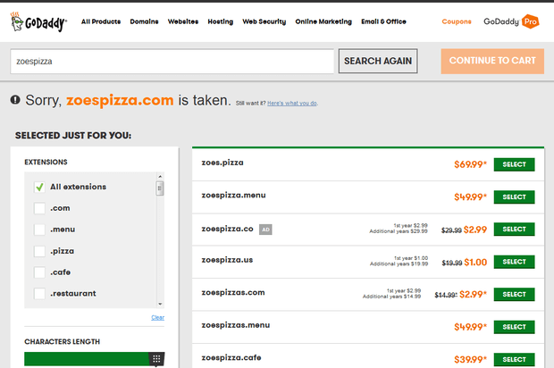
Task: Open the Coupons link
Action: pos(457,21)
